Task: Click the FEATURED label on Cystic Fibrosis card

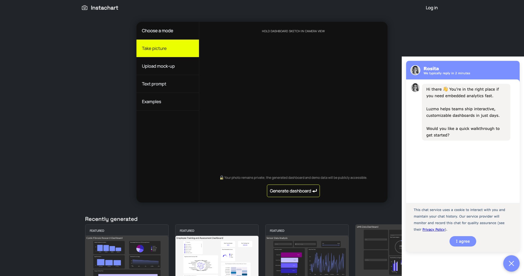Action: (97, 231)
